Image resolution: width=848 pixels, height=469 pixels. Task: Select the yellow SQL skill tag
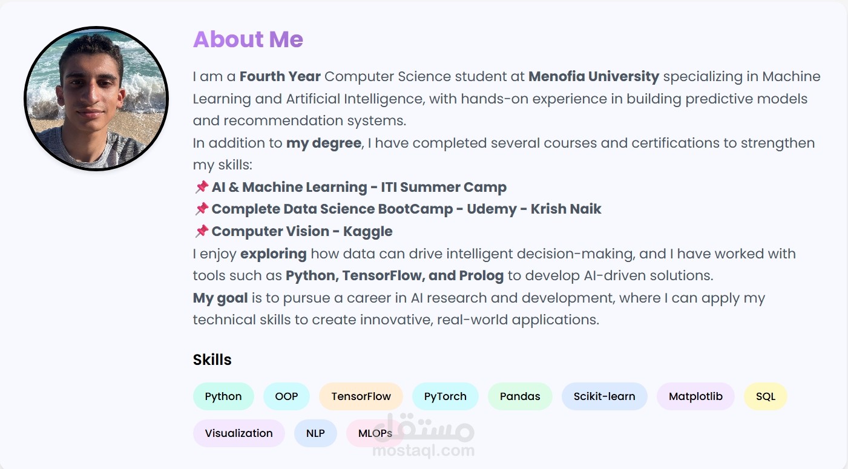click(x=765, y=396)
